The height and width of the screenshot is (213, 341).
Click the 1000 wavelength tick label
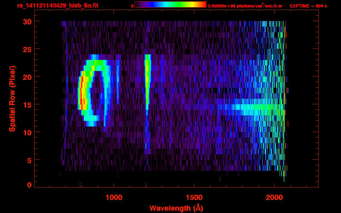(114, 197)
